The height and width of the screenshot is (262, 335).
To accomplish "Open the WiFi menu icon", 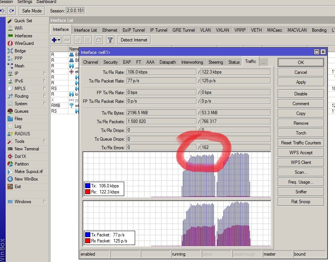I will pyautogui.click(x=10, y=28).
